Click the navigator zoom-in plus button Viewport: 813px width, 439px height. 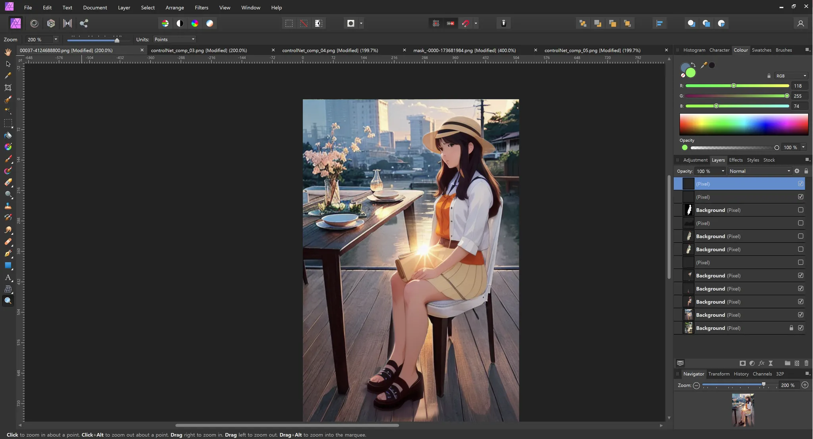click(x=805, y=385)
